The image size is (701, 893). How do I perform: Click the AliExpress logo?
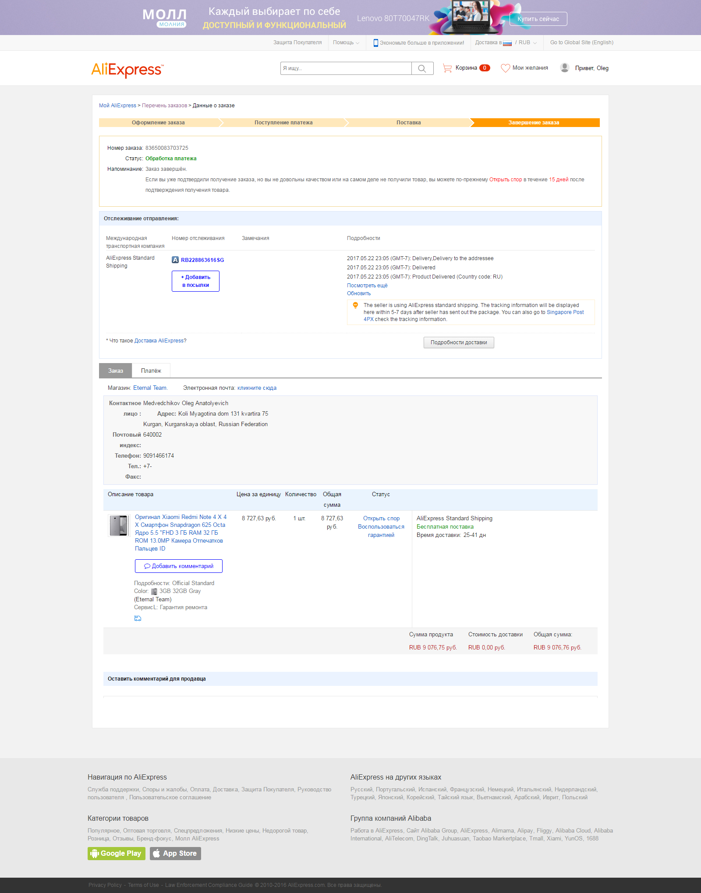coord(127,70)
